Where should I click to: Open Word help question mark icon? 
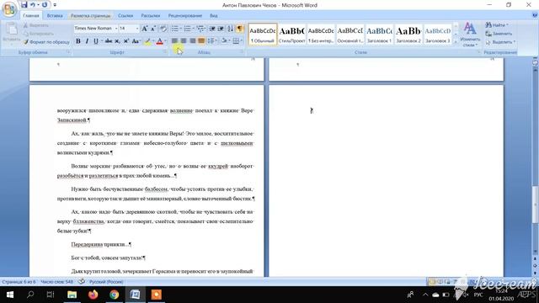click(535, 15)
